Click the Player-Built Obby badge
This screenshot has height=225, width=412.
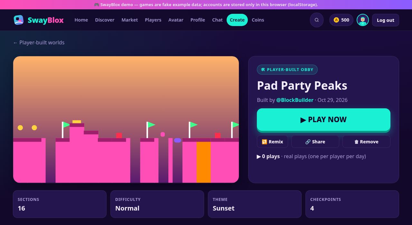[x=287, y=70]
